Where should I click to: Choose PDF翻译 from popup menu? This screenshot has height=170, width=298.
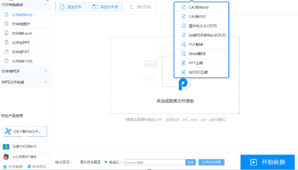coord(201,44)
